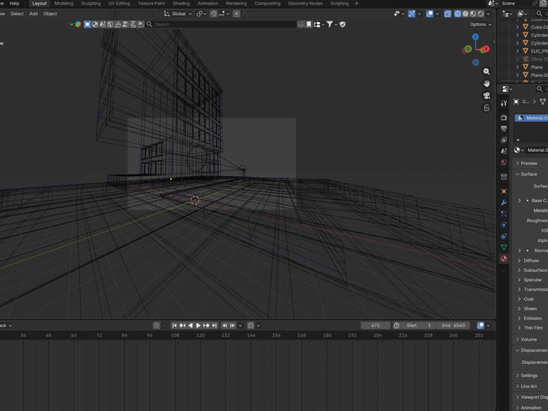Jump to the last frame
The image size is (548, 411).
(x=215, y=325)
